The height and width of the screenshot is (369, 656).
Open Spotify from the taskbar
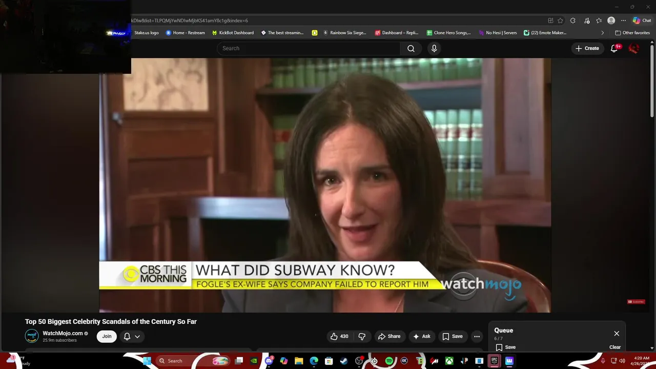(389, 361)
